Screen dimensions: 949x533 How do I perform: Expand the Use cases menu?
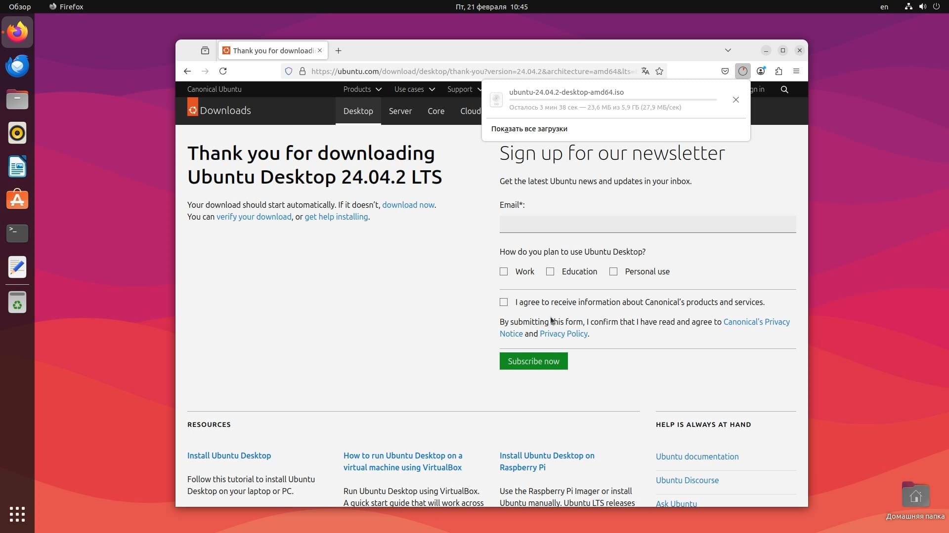[x=414, y=89]
